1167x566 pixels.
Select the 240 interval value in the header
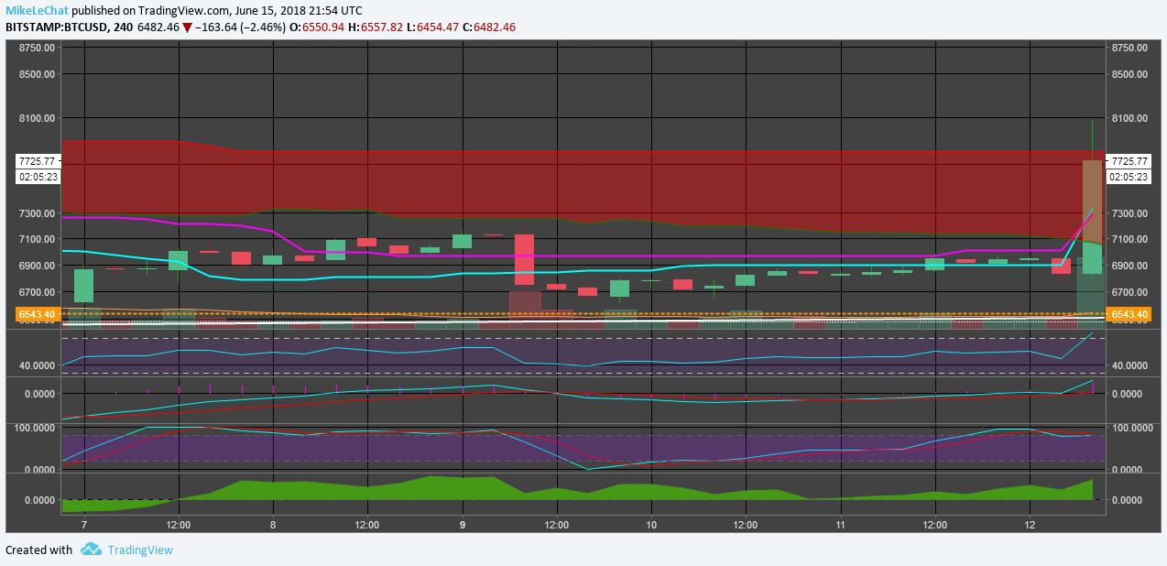point(122,27)
